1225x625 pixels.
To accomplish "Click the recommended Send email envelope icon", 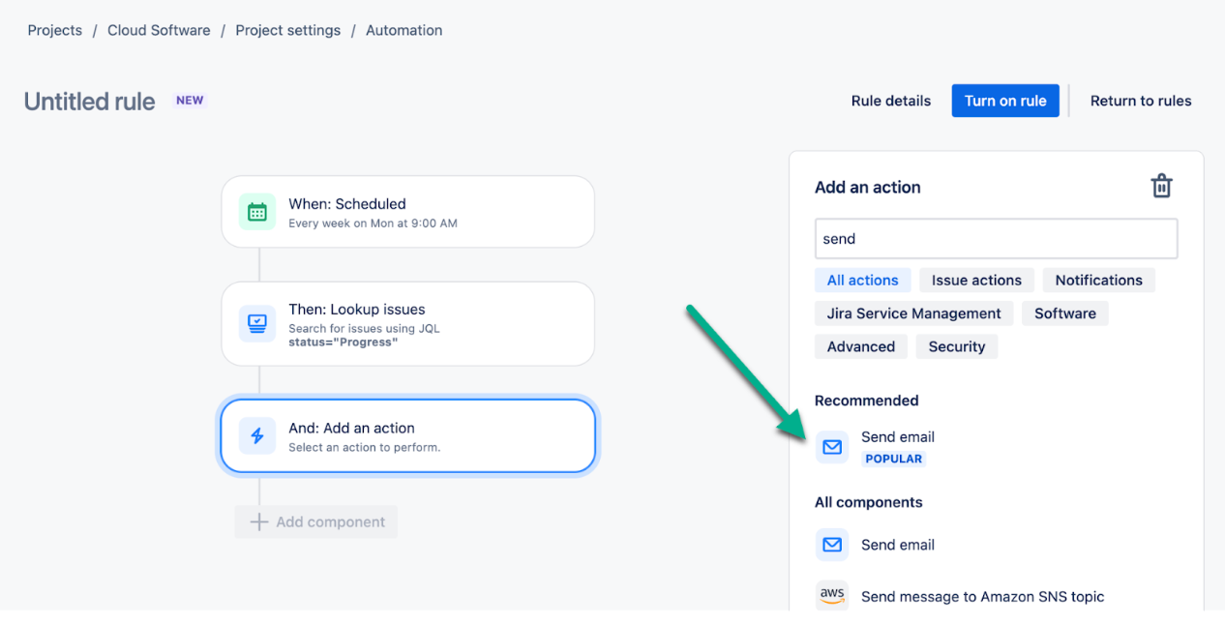I will (x=832, y=447).
